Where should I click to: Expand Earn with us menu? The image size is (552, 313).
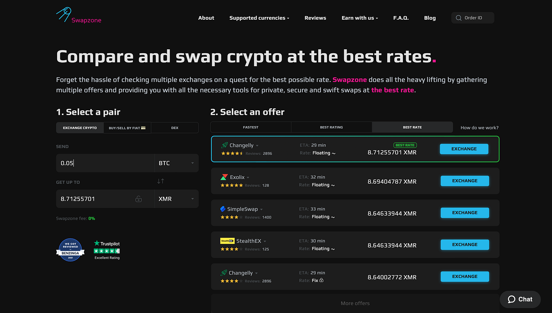[x=360, y=18]
